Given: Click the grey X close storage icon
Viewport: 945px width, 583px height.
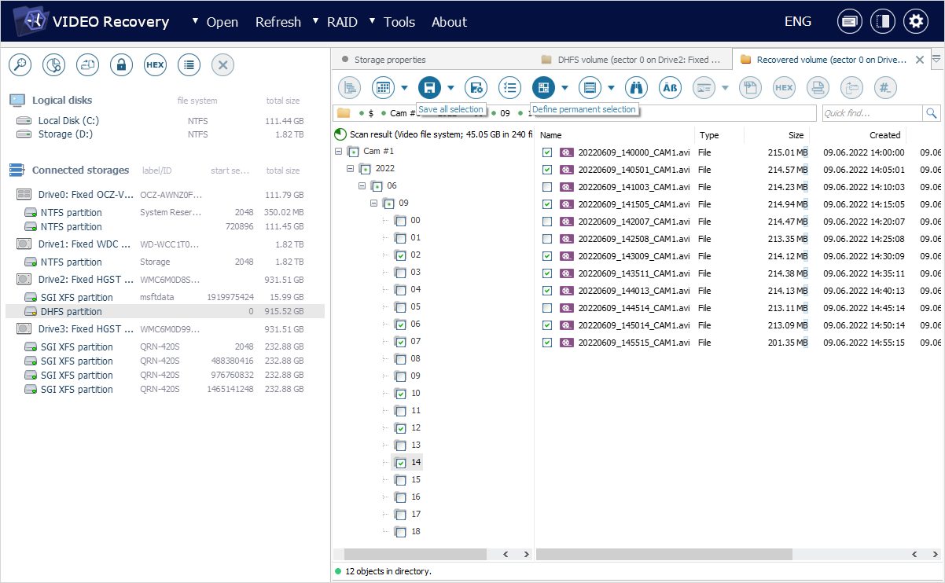Looking at the screenshot, I should pos(222,65).
